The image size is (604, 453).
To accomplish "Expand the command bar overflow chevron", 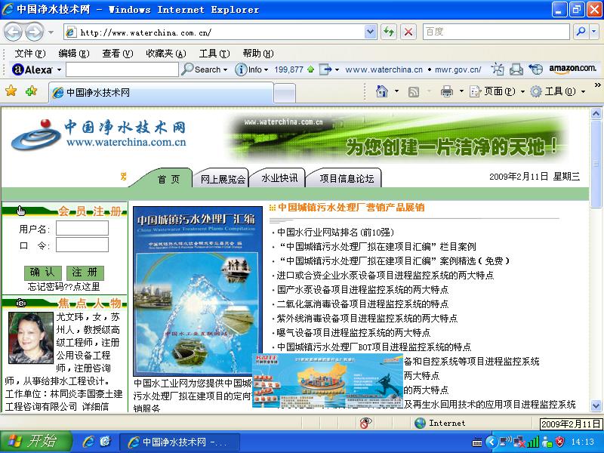I will point(597,85).
